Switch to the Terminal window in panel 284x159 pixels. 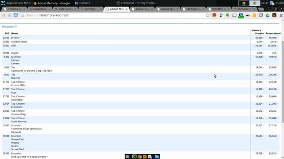click(x=137, y=3)
